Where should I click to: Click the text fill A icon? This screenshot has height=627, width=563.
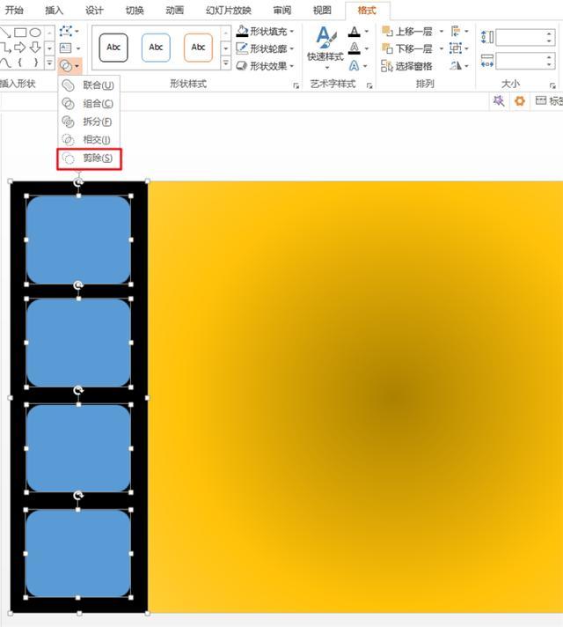point(354,31)
